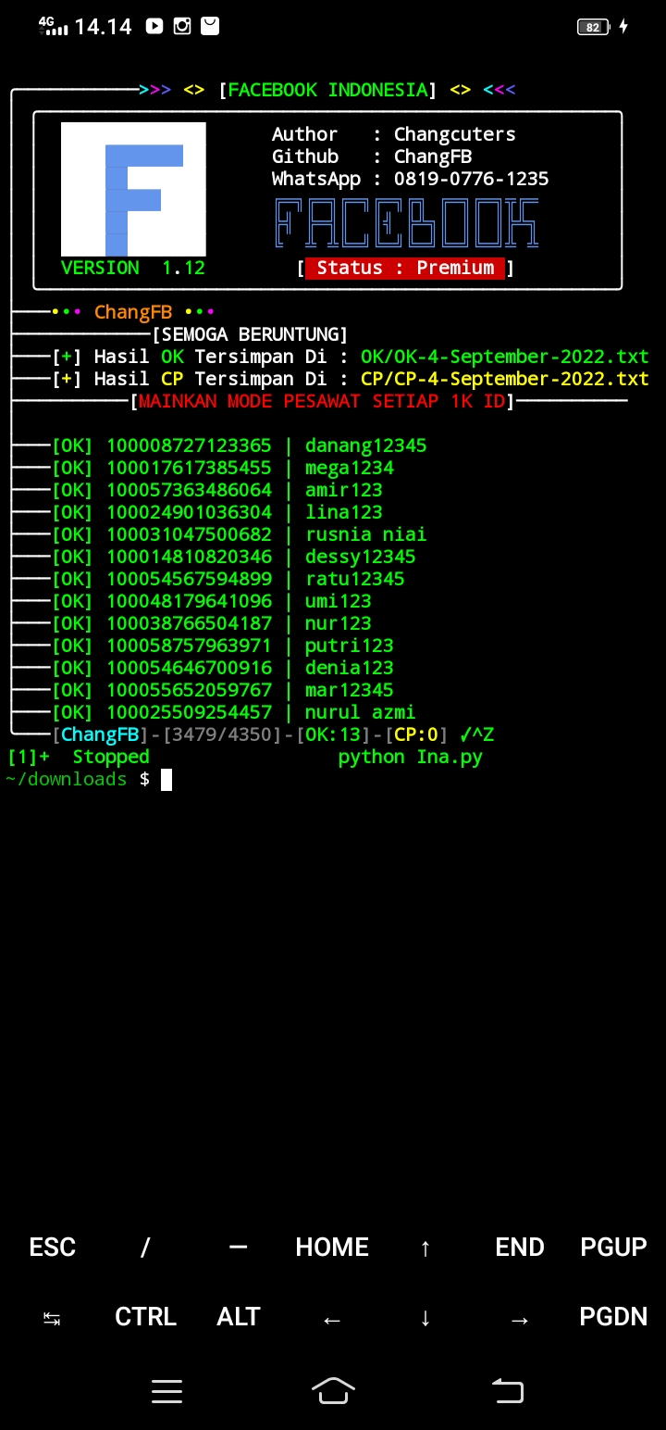Tap the WhatsApp number 0819-0776-1235
The image size is (666, 1430).
(472, 179)
